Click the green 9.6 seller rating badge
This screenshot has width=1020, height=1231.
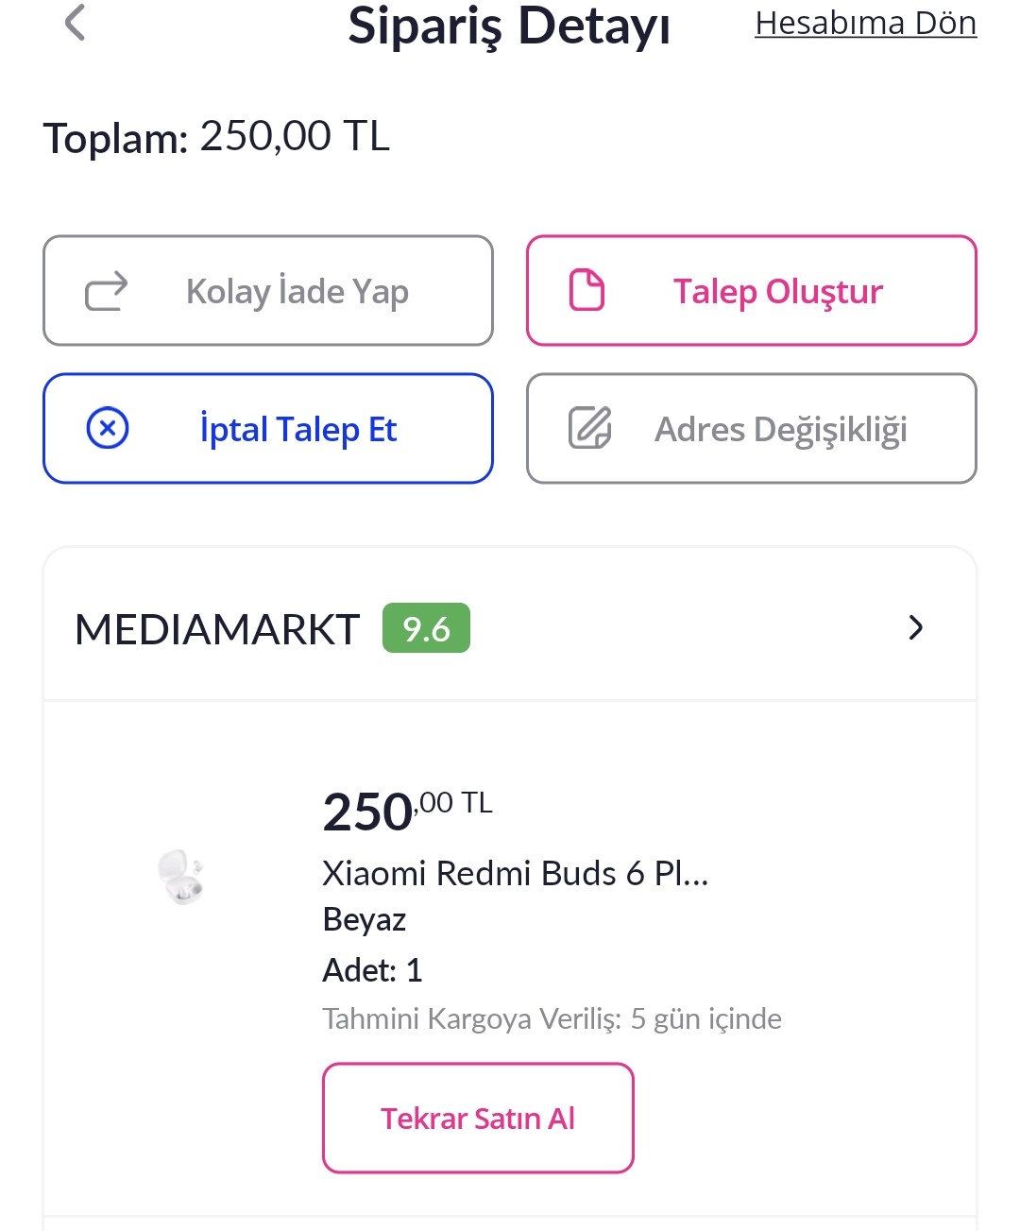coord(426,628)
